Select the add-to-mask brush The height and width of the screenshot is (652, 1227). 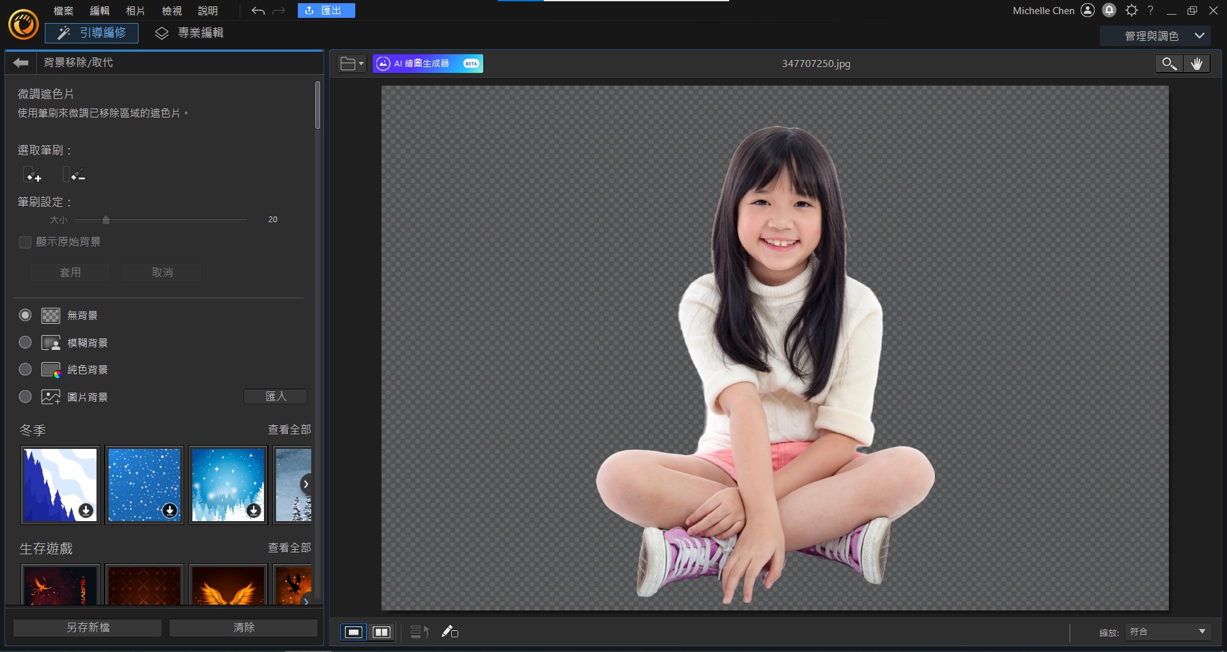click(x=33, y=174)
